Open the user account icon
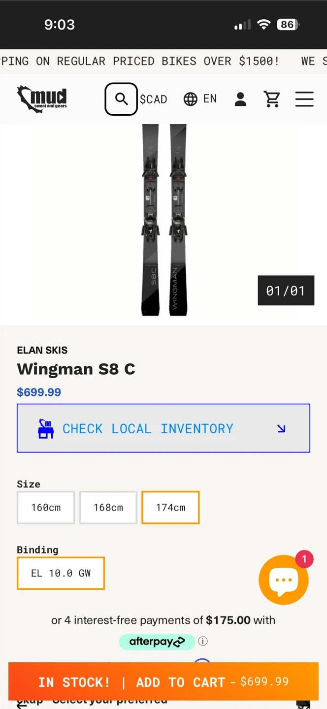 (x=240, y=99)
